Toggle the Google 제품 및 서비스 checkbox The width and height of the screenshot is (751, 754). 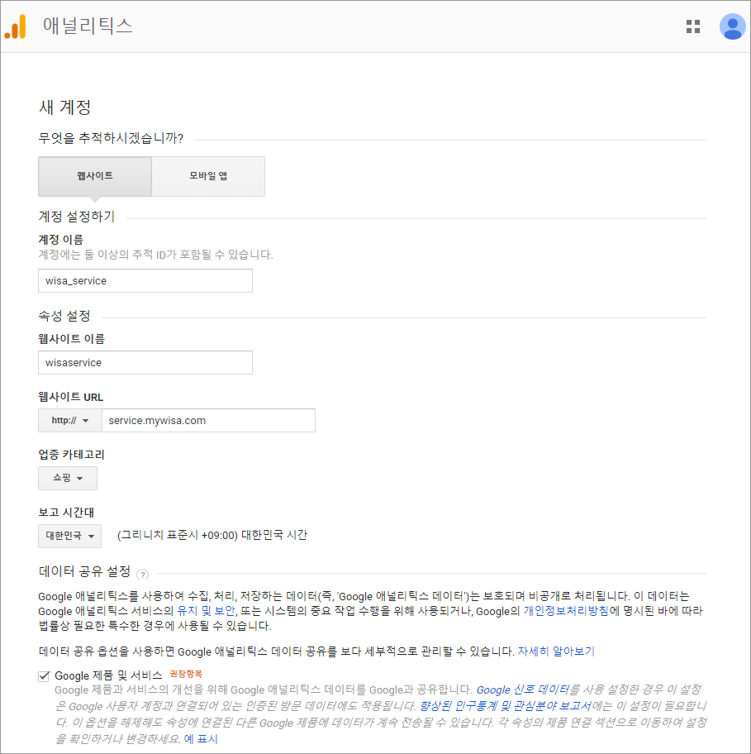coord(44,676)
